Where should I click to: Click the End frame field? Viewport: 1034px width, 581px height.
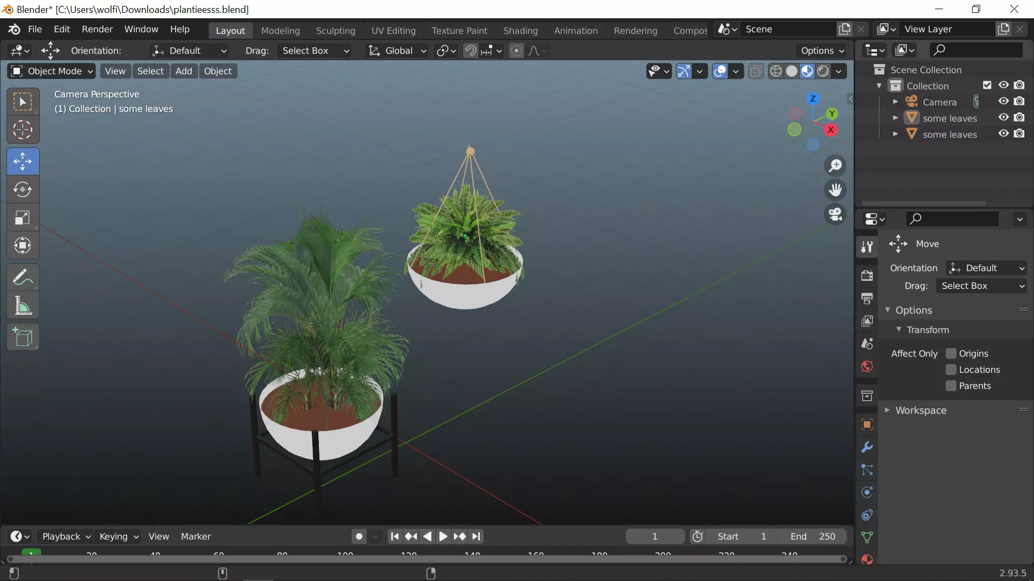coord(813,536)
